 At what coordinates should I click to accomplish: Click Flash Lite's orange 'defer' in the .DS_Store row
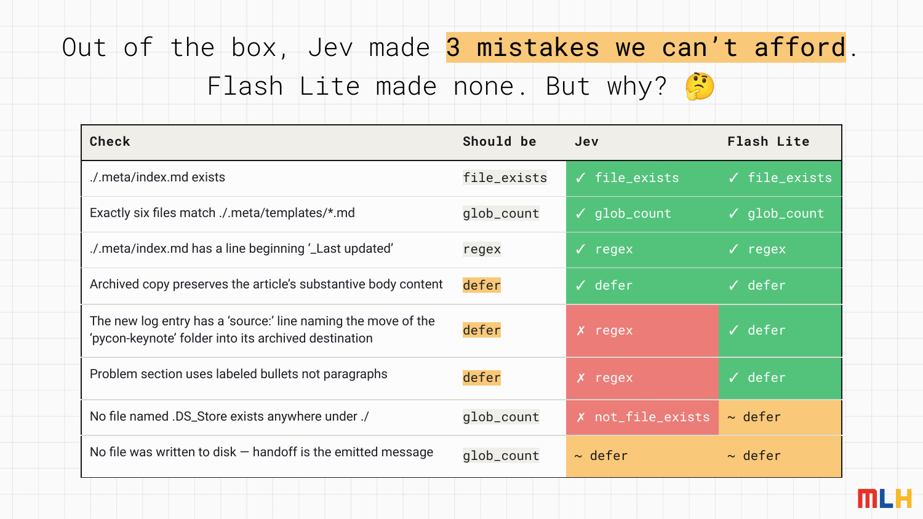click(780, 418)
